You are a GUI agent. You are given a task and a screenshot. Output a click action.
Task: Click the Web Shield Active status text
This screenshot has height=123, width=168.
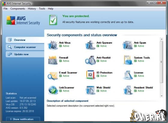point(103,91)
